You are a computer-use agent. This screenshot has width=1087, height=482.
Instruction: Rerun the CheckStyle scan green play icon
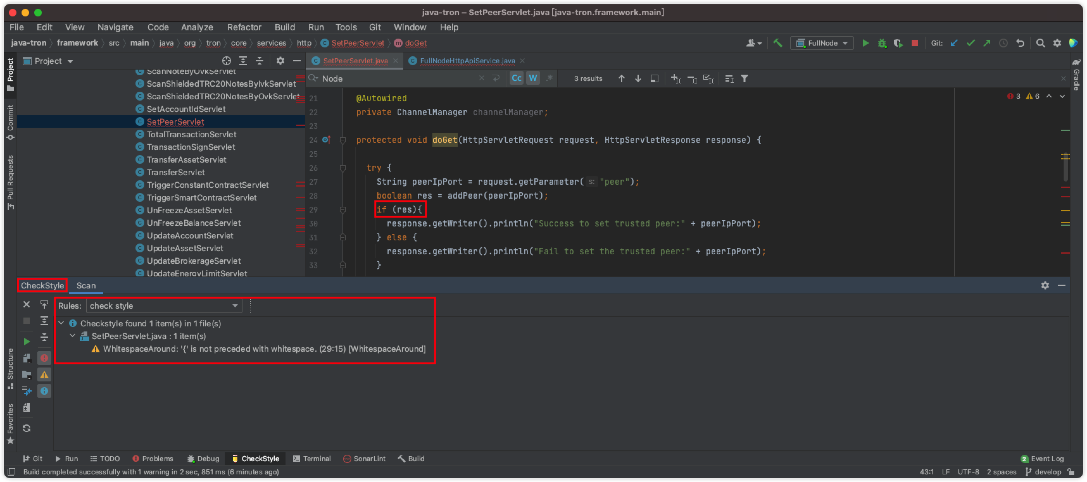[27, 341]
